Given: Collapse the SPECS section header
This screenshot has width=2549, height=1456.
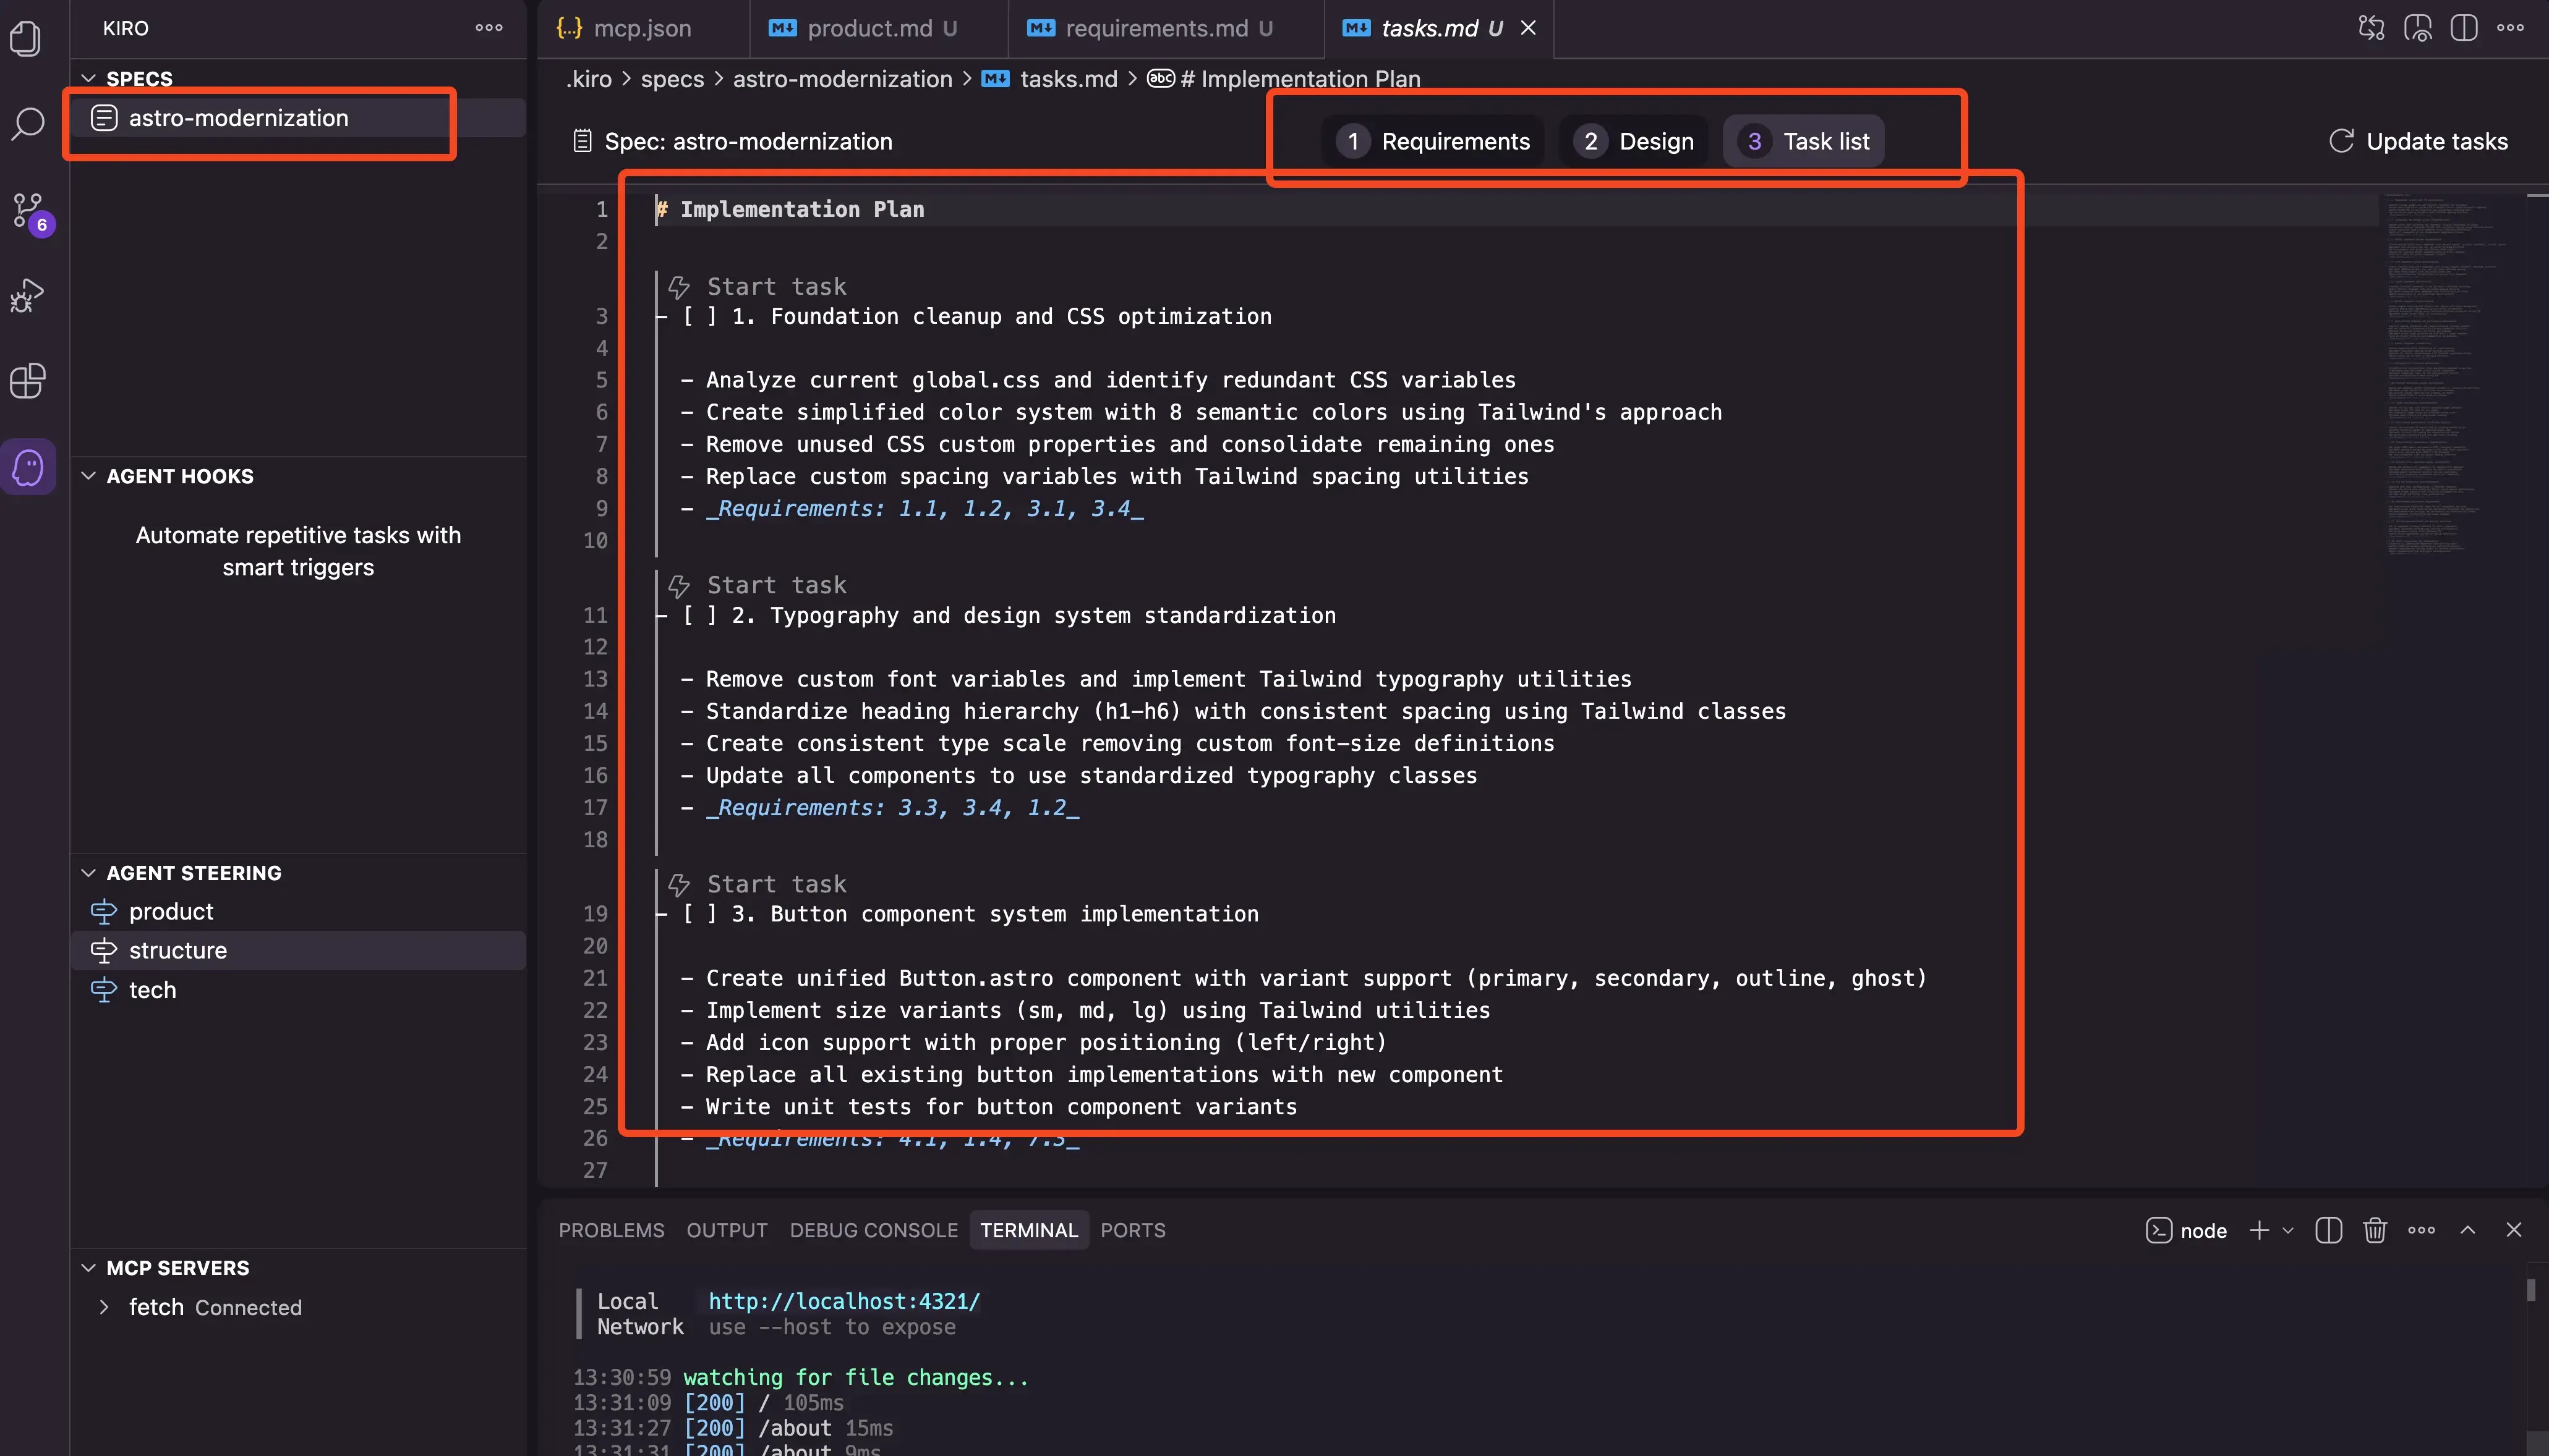Looking at the screenshot, I should (88, 78).
